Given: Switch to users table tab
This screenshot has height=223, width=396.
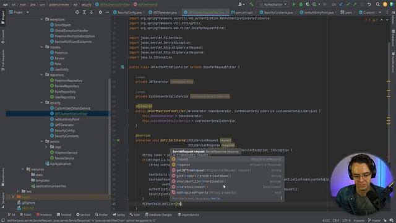Looking at the screenshot, I should click(347, 12).
